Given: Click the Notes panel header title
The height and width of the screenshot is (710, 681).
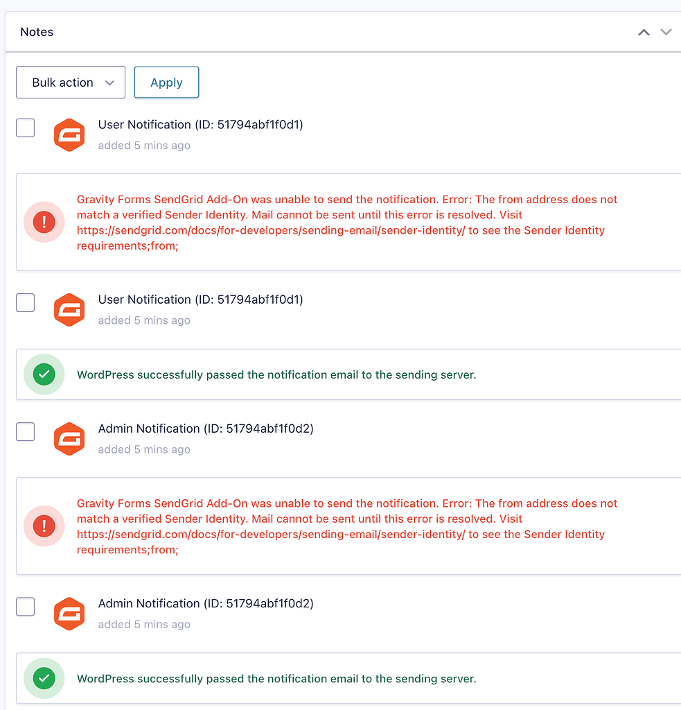Looking at the screenshot, I should click(36, 32).
